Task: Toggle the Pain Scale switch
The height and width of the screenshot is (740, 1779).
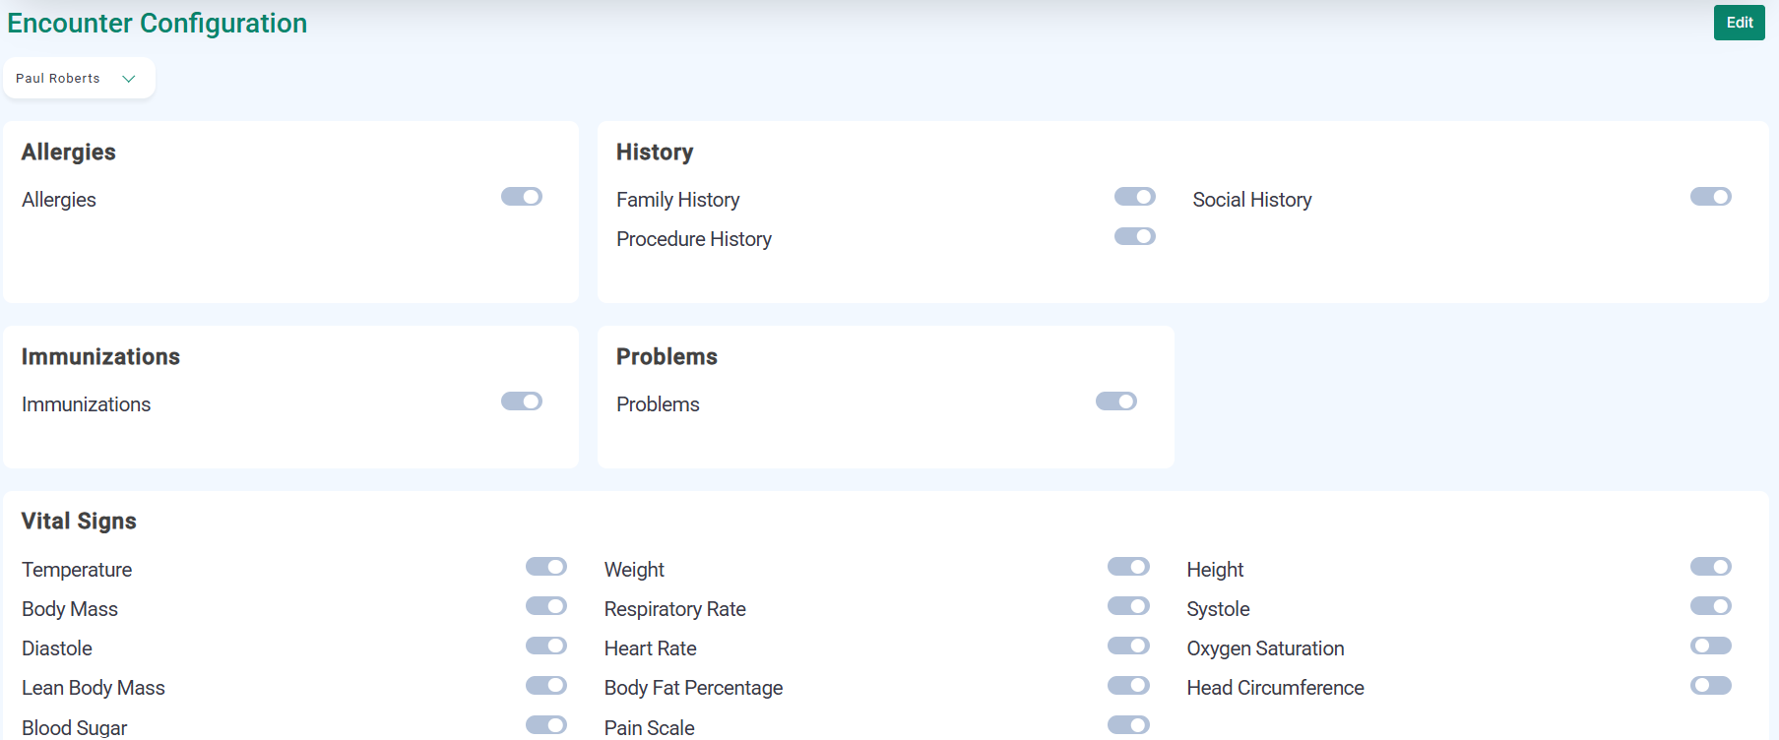Action: tap(1128, 725)
